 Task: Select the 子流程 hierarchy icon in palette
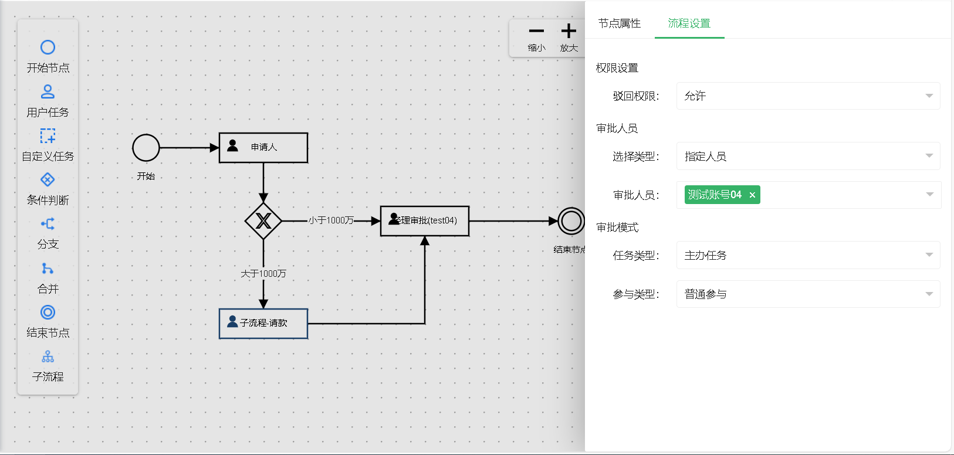click(48, 356)
